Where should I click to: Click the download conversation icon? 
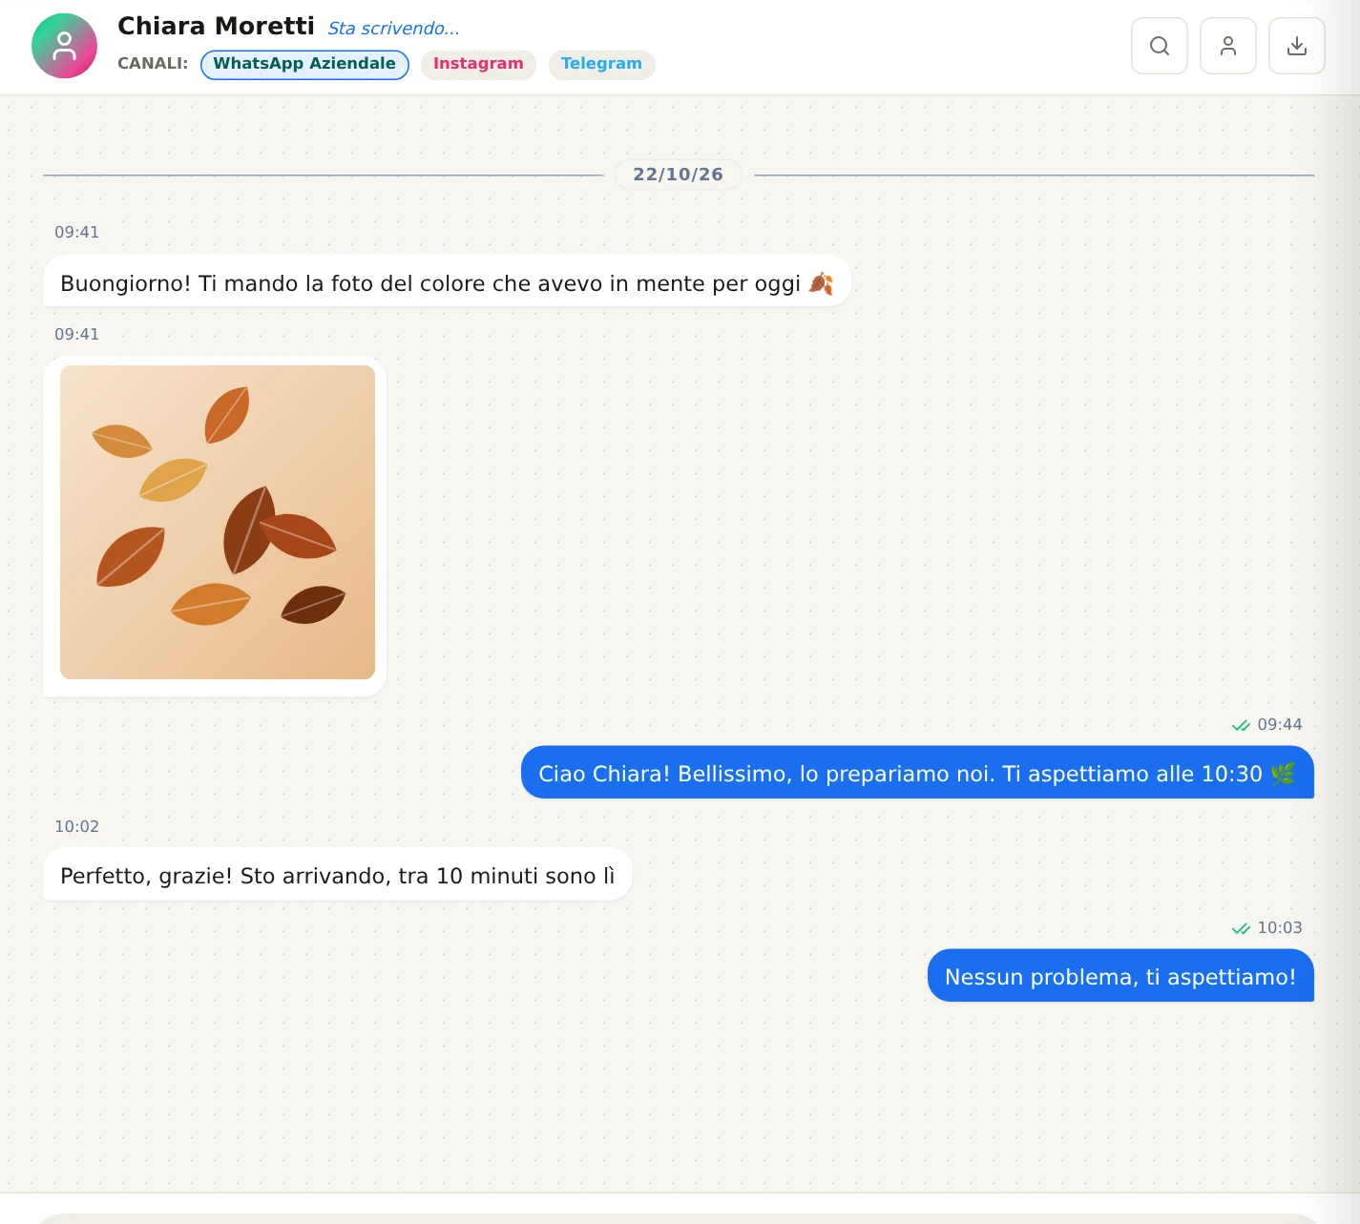1296,46
